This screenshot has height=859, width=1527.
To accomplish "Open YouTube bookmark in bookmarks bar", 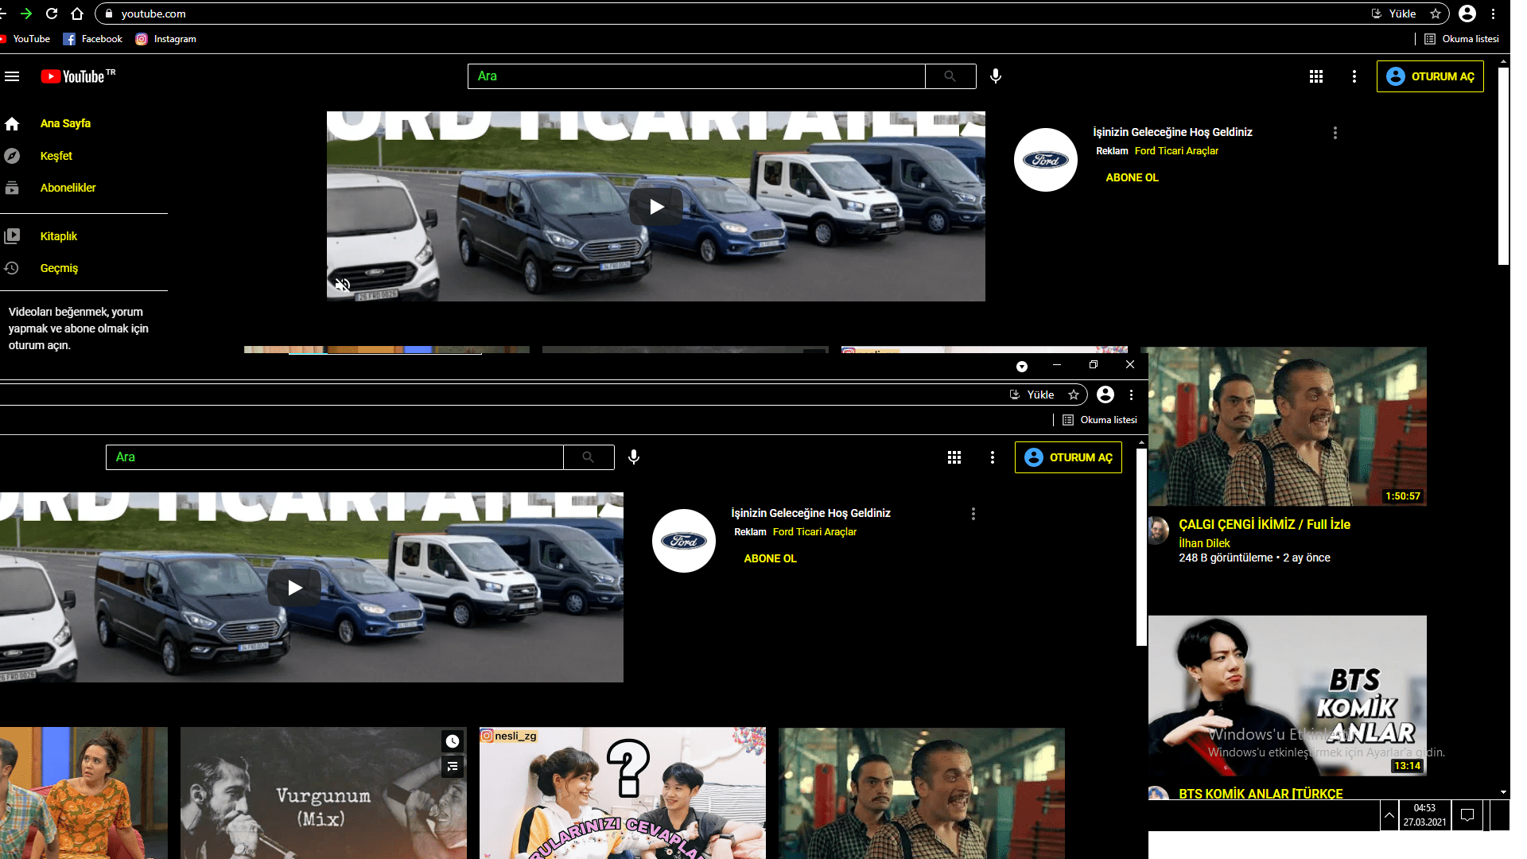I will pos(25,39).
